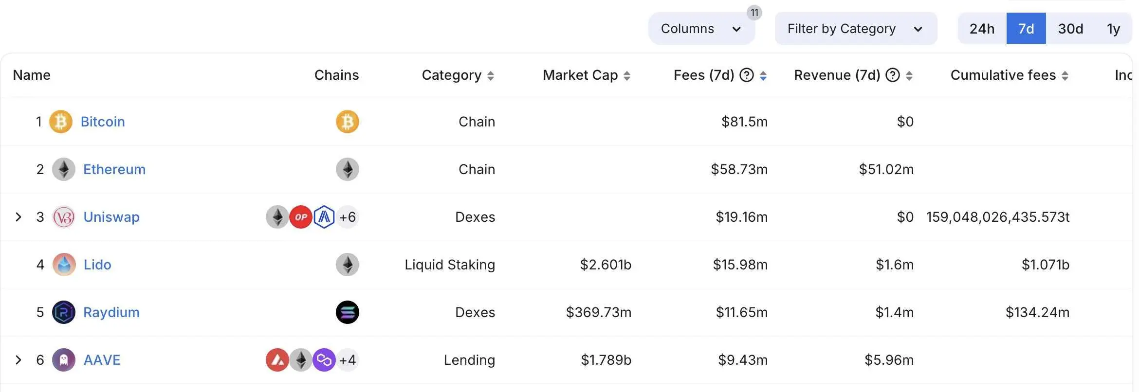The height and width of the screenshot is (392, 1139).
Task: Click the Lido logo icon
Action: [64, 265]
